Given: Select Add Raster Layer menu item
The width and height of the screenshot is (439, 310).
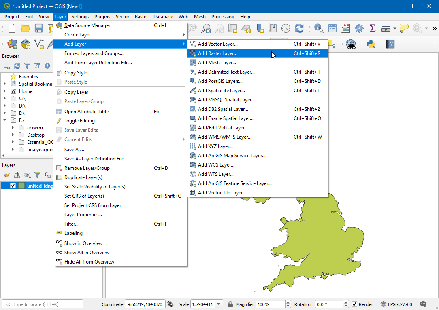Looking at the screenshot, I should [217, 53].
